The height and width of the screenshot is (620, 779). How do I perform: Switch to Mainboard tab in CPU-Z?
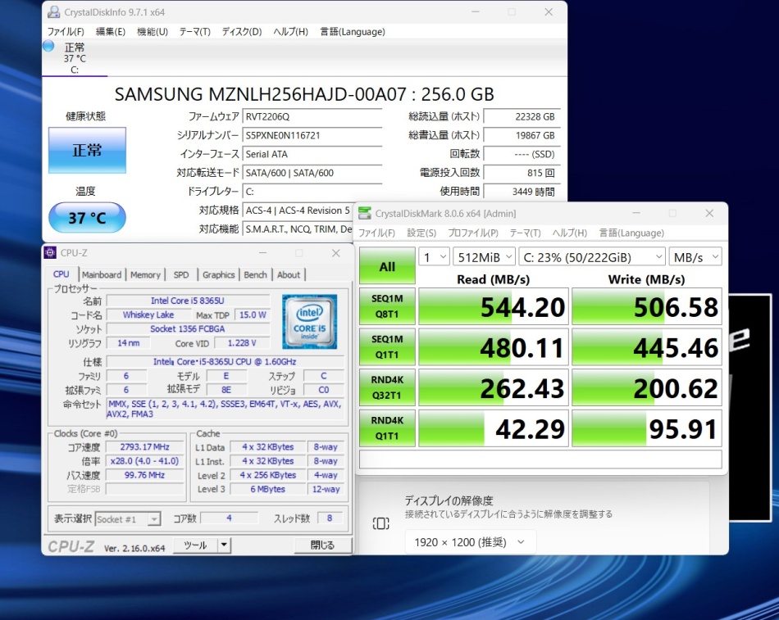pyautogui.click(x=102, y=274)
